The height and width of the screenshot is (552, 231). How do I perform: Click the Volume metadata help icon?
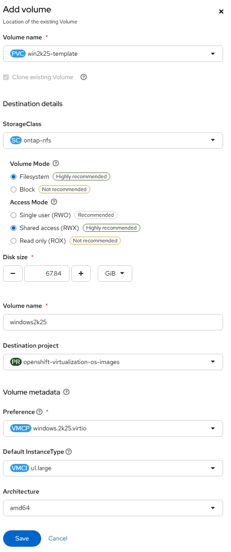[x=66, y=392]
